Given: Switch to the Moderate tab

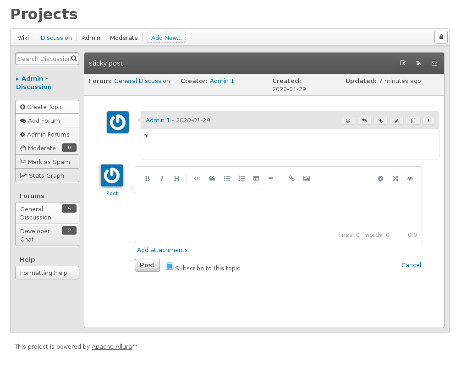Looking at the screenshot, I should pos(124,38).
